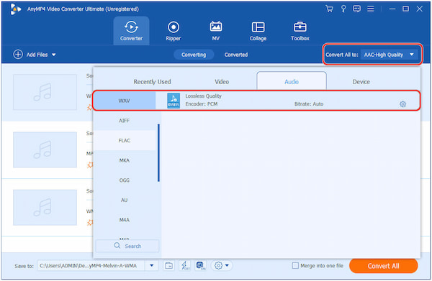The height and width of the screenshot is (281, 432).
Task: Select the AU format
Action: [125, 201]
